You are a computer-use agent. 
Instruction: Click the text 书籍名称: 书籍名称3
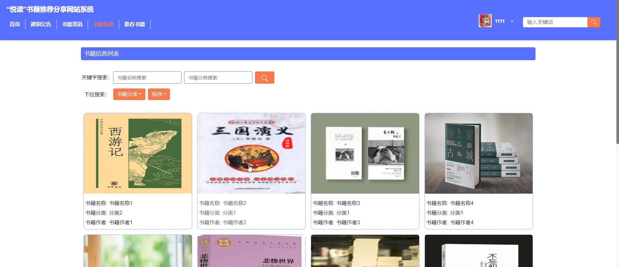(x=336, y=203)
